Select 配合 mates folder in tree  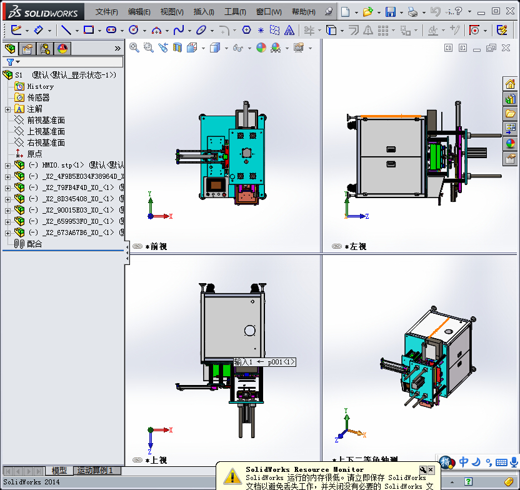34,244
